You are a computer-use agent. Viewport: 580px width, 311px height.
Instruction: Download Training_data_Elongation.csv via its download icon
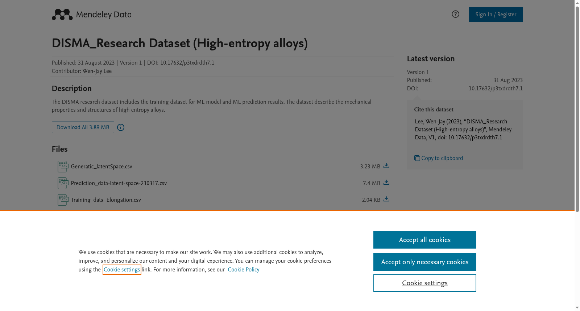point(386,199)
